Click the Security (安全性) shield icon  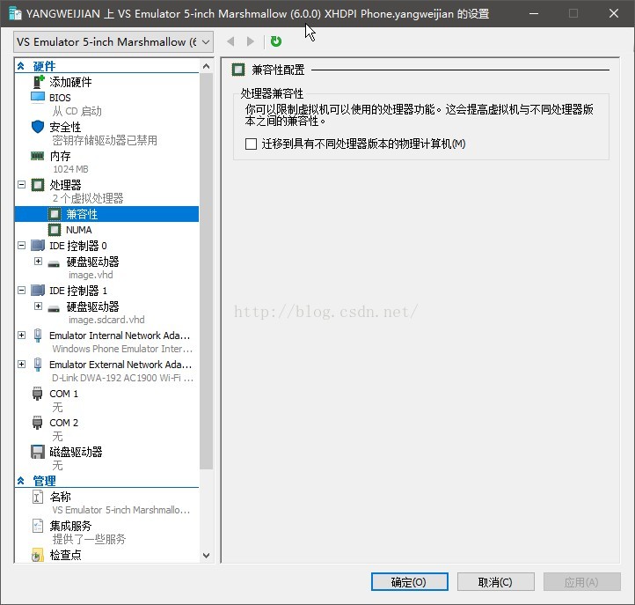[38, 127]
